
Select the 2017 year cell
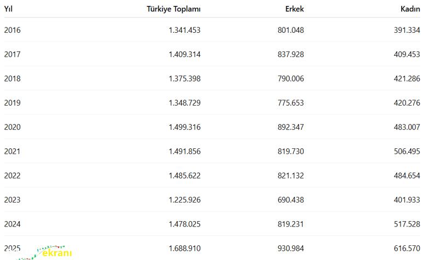click(x=12, y=54)
